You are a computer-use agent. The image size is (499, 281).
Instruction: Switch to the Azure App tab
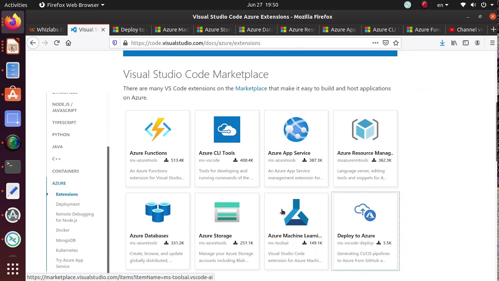click(340, 30)
